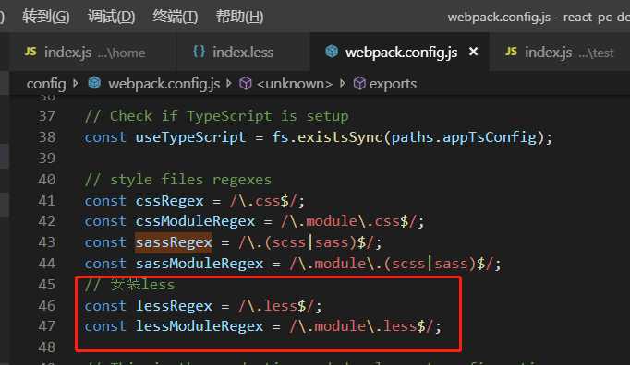Click paths.appTsConfig on line 38
Image resolution: width=630 pixels, height=365 pixels.
coord(464,137)
